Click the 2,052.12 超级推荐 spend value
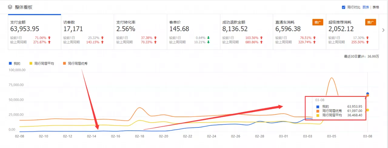 [x=341, y=29]
